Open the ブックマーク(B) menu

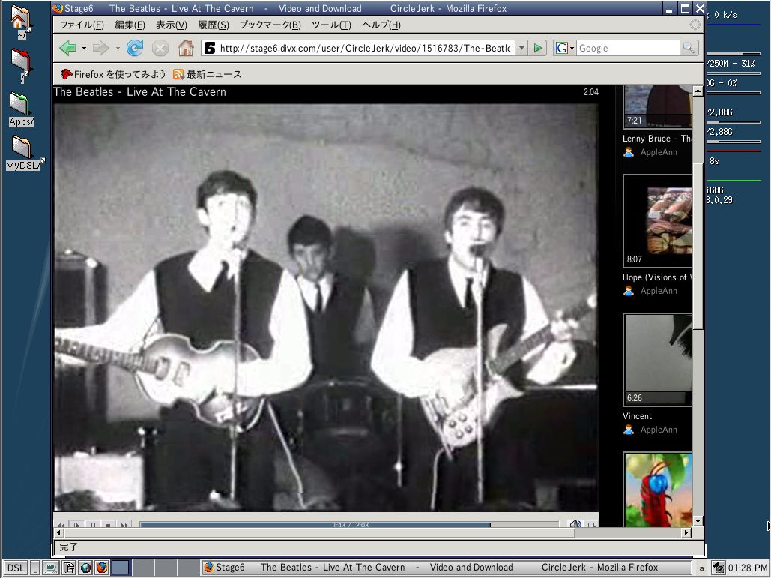tap(270, 25)
